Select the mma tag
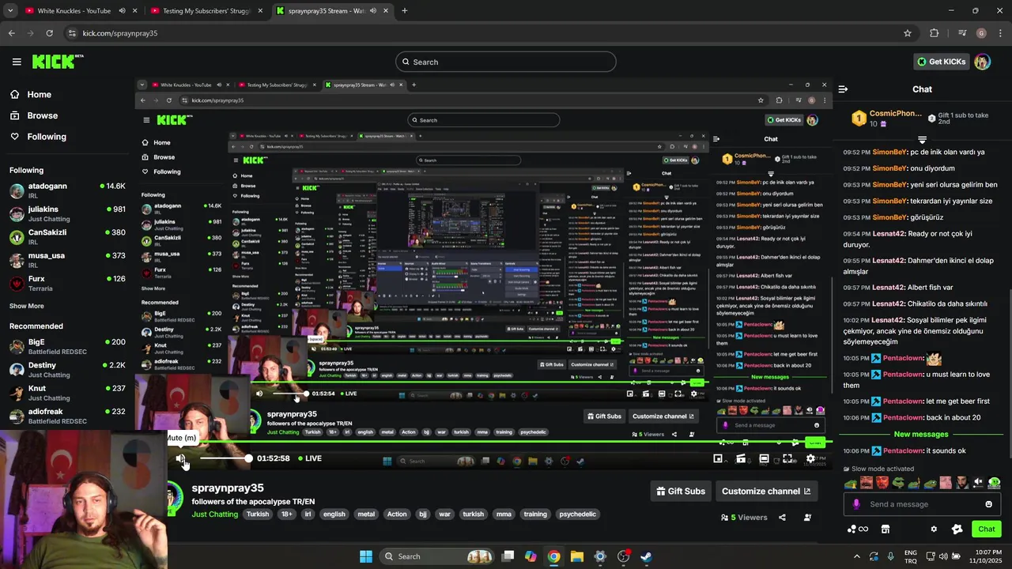 click(x=504, y=514)
